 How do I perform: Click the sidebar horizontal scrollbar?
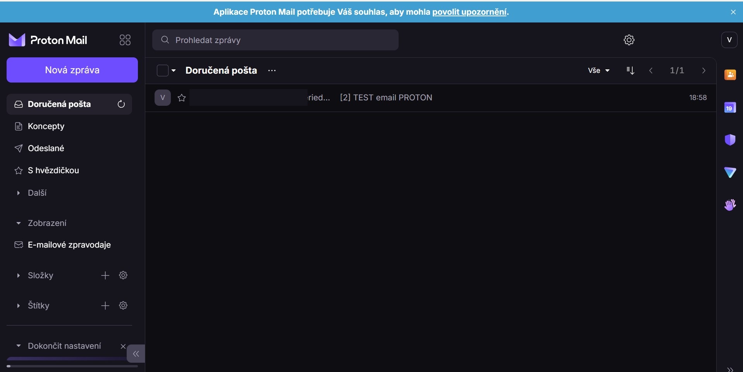(x=72, y=366)
